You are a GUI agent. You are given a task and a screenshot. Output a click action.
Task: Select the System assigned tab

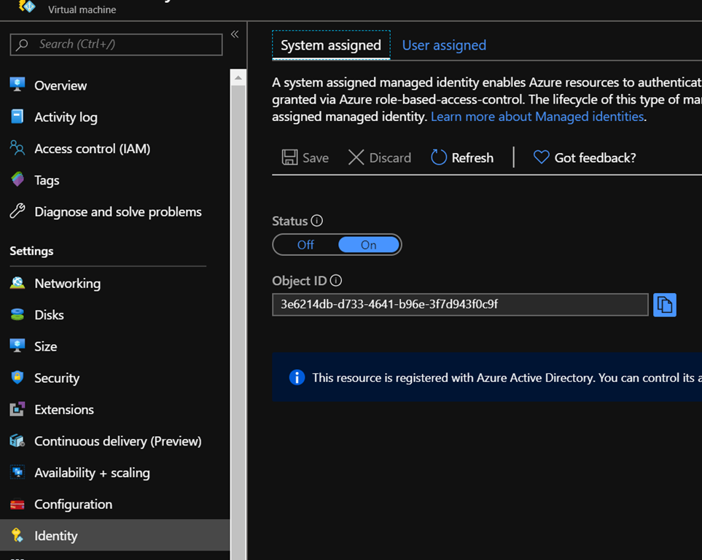coord(331,45)
